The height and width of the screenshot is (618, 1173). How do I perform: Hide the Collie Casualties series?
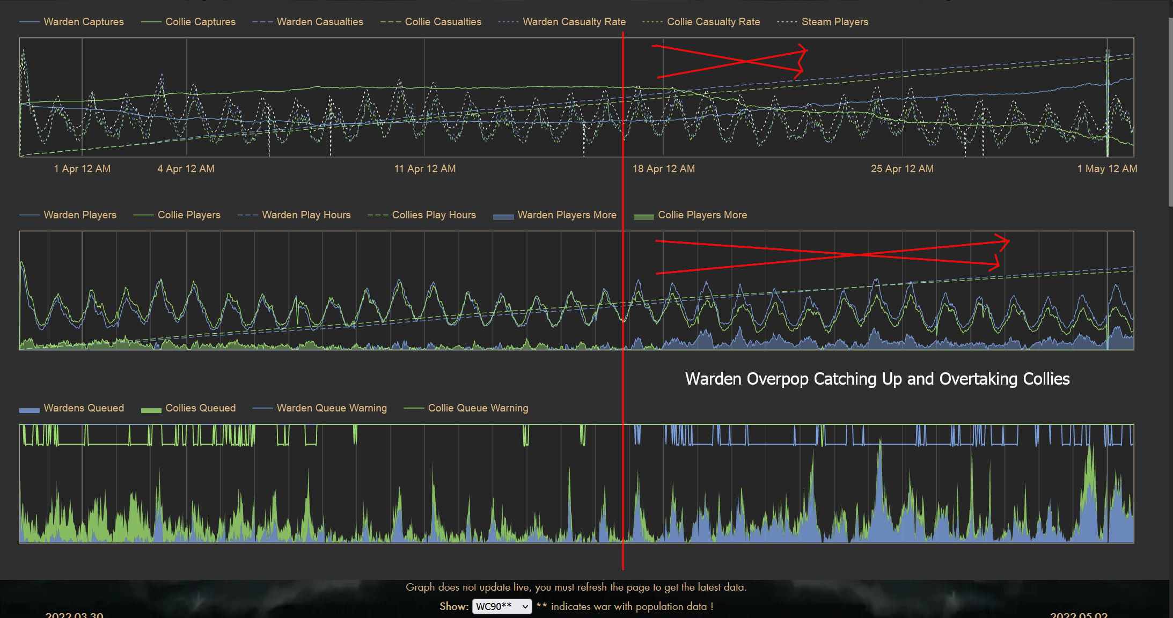(443, 22)
